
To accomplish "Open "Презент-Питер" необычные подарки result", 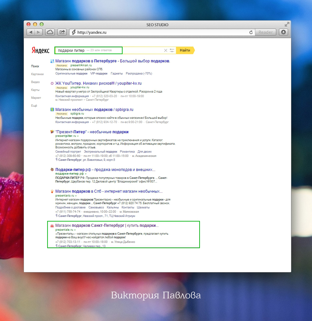I will pos(92,132).
